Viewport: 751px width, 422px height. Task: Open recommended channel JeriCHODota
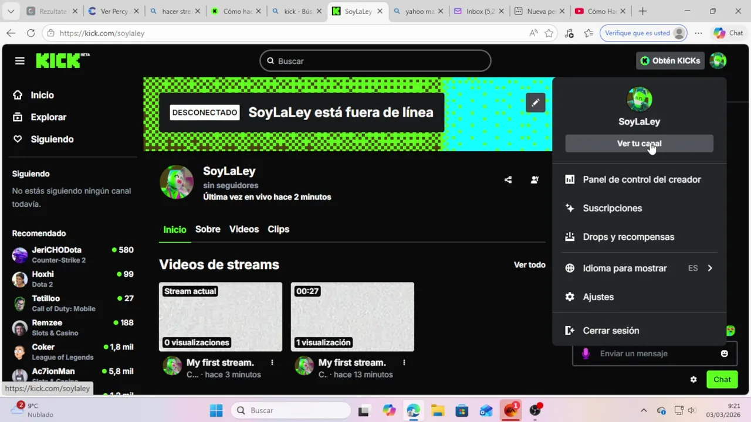click(73, 254)
